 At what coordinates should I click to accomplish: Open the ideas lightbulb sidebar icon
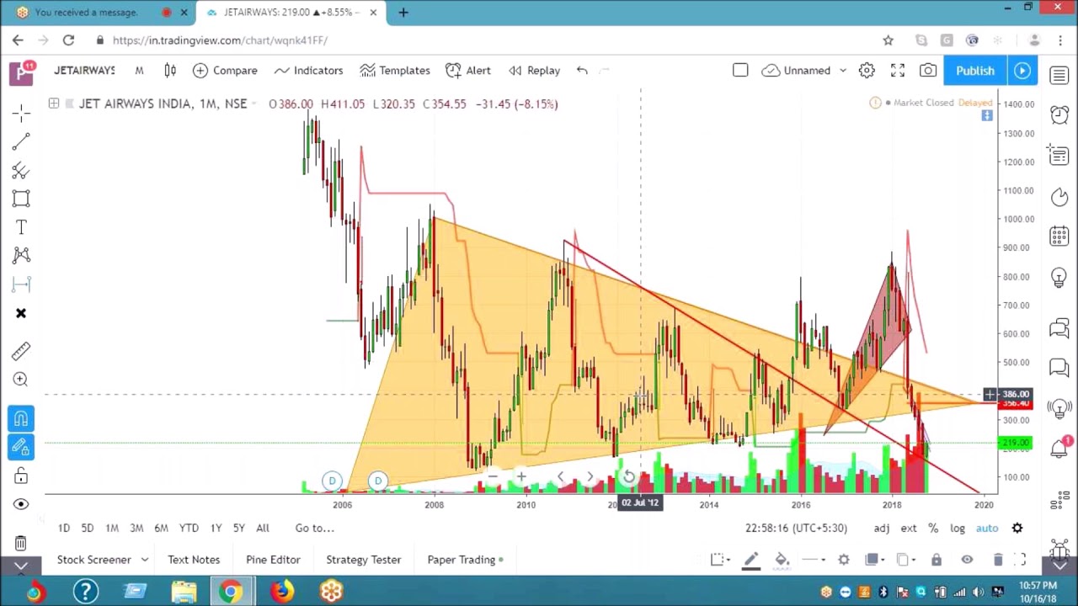coord(1059,278)
